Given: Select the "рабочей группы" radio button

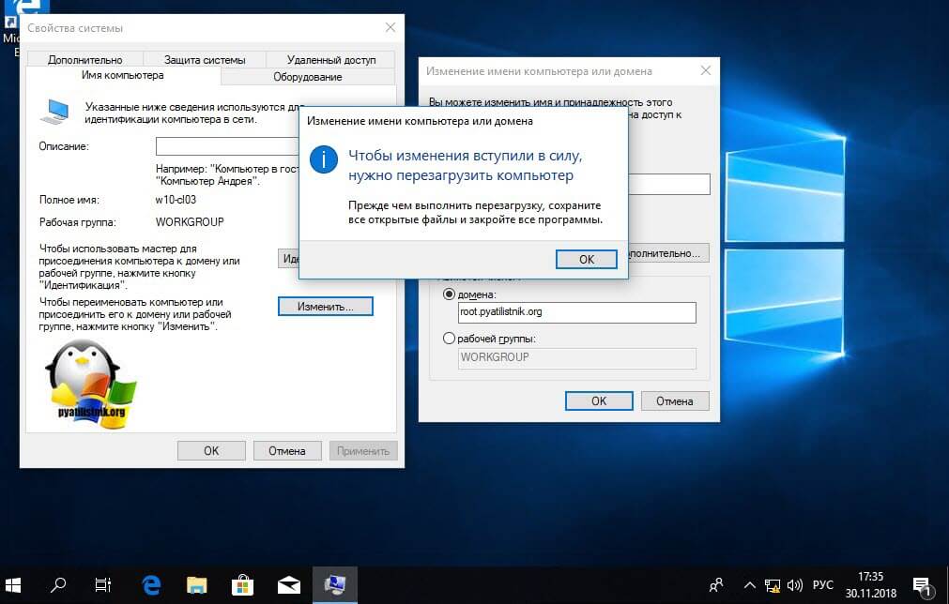Looking at the screenshot, I should click(x=448, y=339).
